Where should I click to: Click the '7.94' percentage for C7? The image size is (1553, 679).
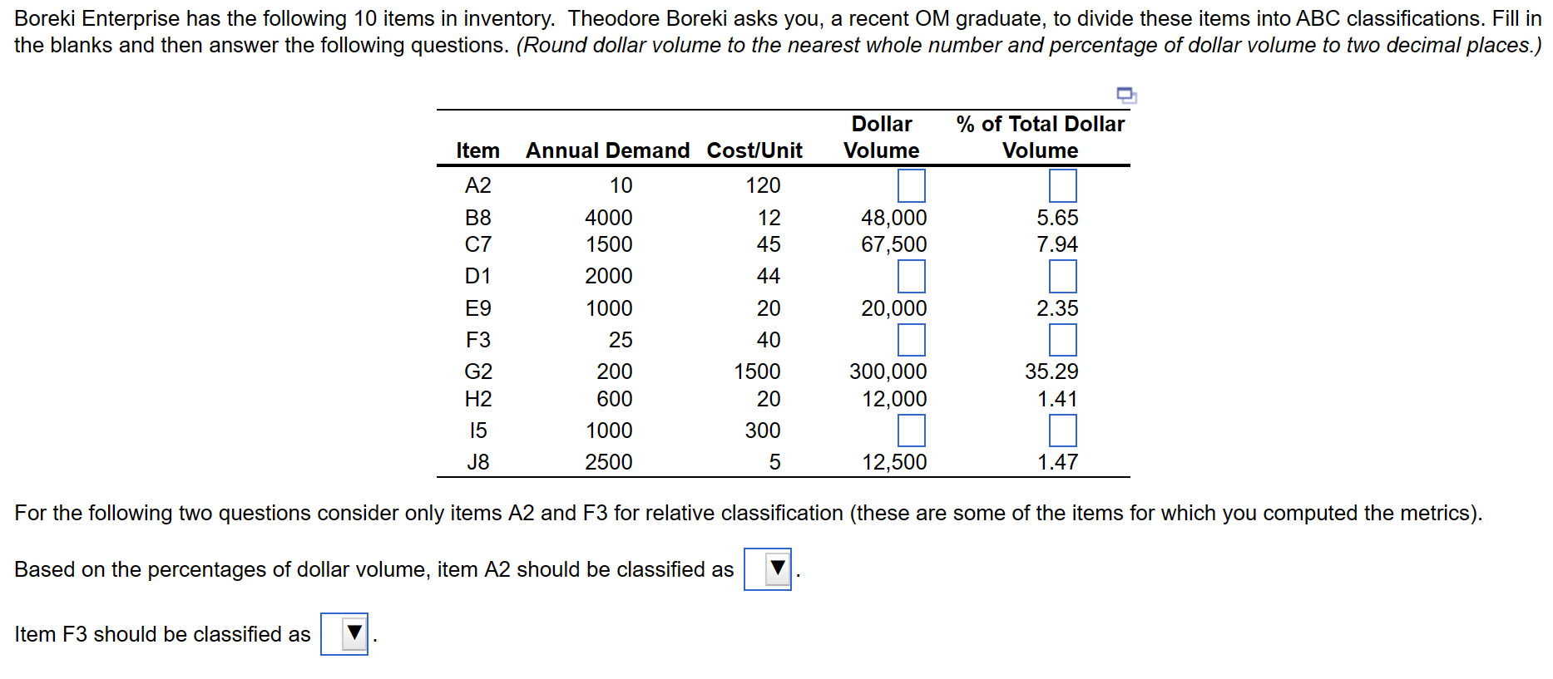pos(1057,244)
